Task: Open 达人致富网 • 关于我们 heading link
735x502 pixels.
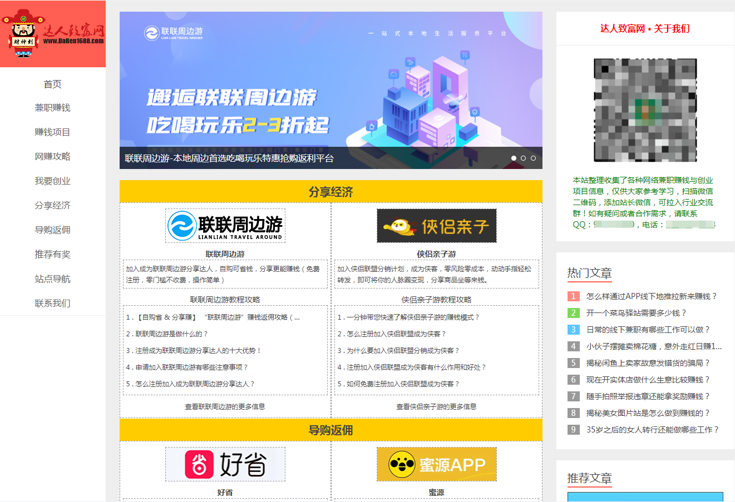Action: coord(645,28)
